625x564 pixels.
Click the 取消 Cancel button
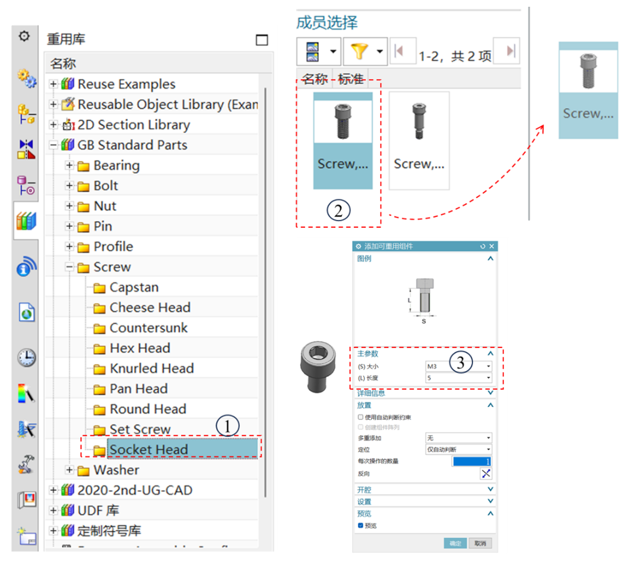(480, 543)
